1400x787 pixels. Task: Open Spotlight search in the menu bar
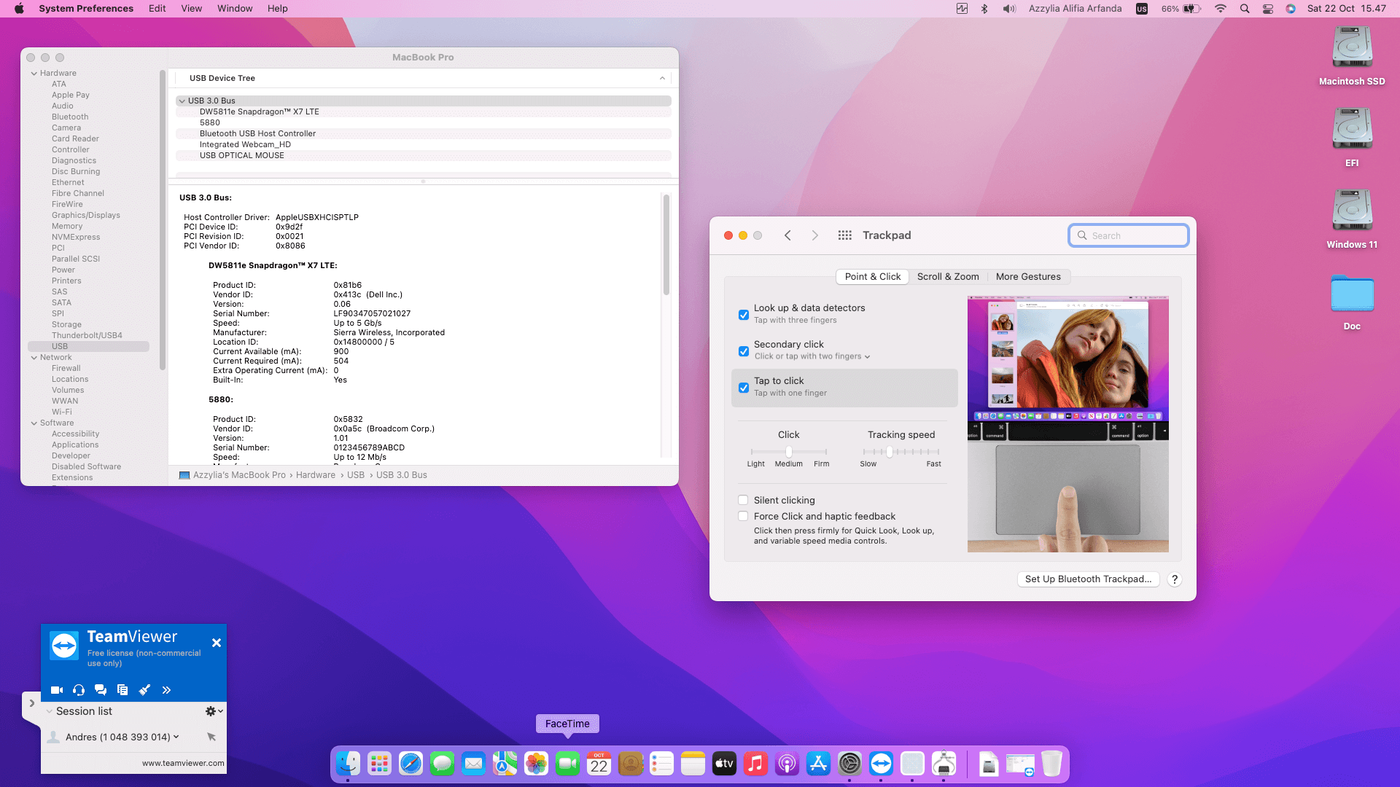pos(1245,9)
